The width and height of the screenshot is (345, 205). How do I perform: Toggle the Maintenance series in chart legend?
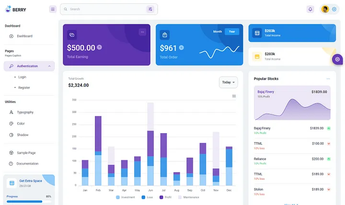point(189,197)
